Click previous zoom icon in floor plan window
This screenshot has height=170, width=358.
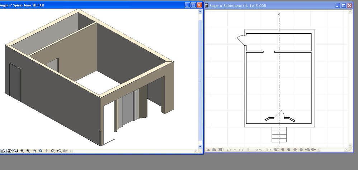point(307,150)
